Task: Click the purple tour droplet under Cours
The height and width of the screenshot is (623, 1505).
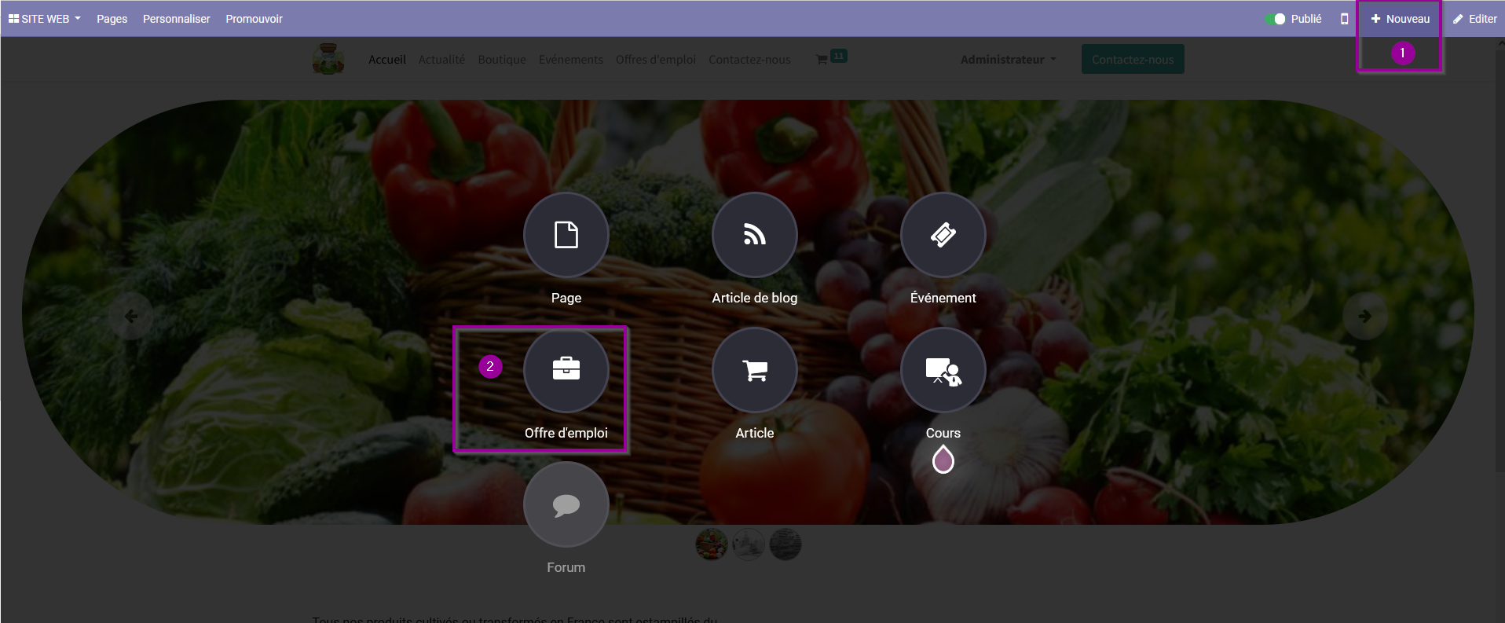Action: (943, 459)
